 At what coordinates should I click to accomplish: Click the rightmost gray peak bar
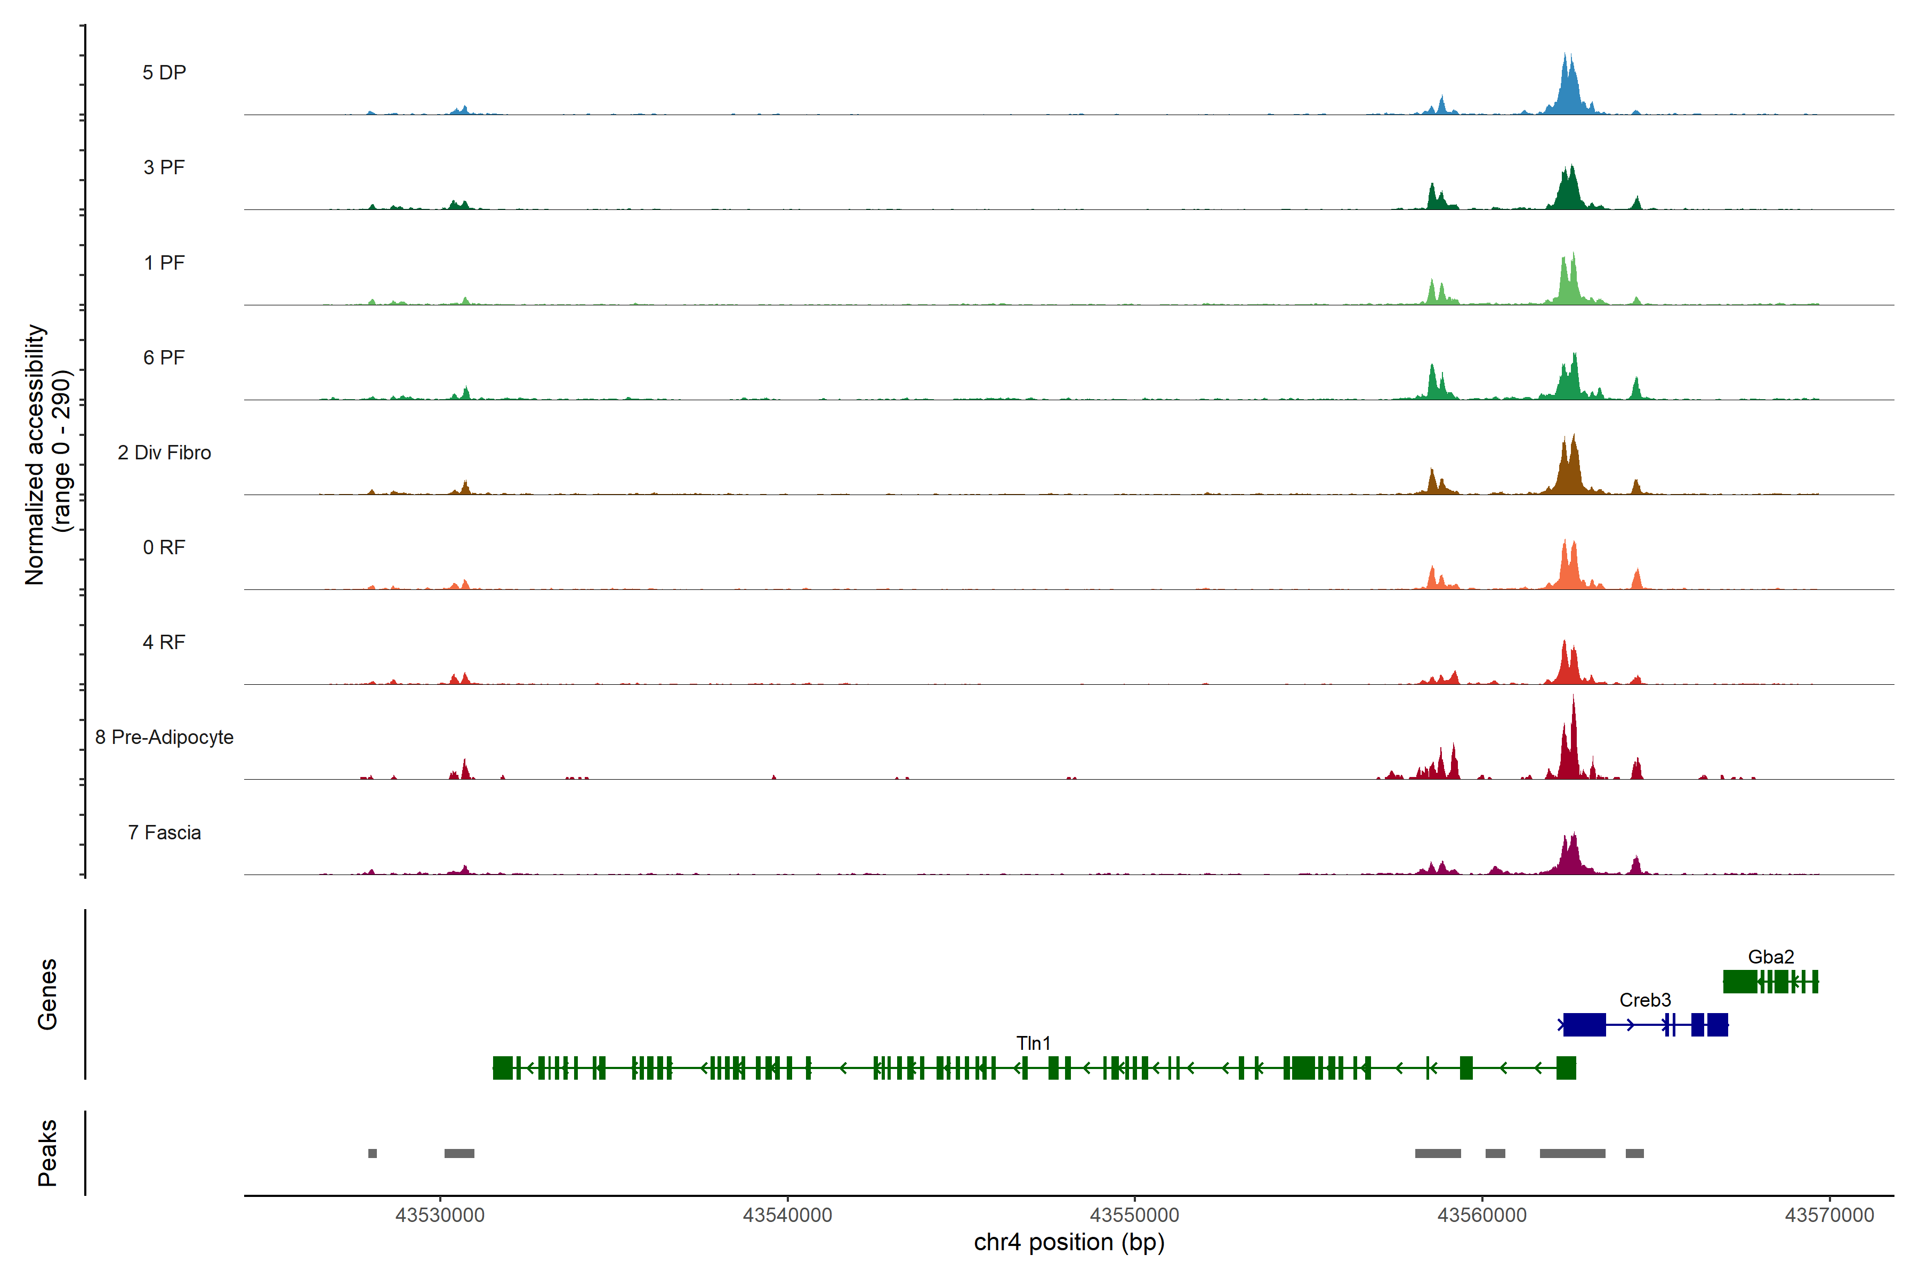[x=1634, y=1153]
